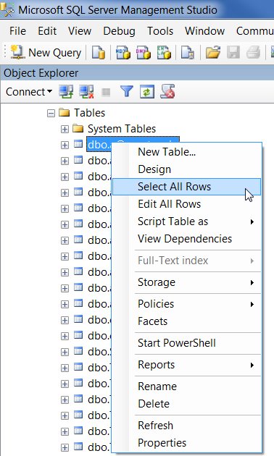Screen dimensions: 274x456
Task: Start an Analysis Services DMX query
Action: 144,53
